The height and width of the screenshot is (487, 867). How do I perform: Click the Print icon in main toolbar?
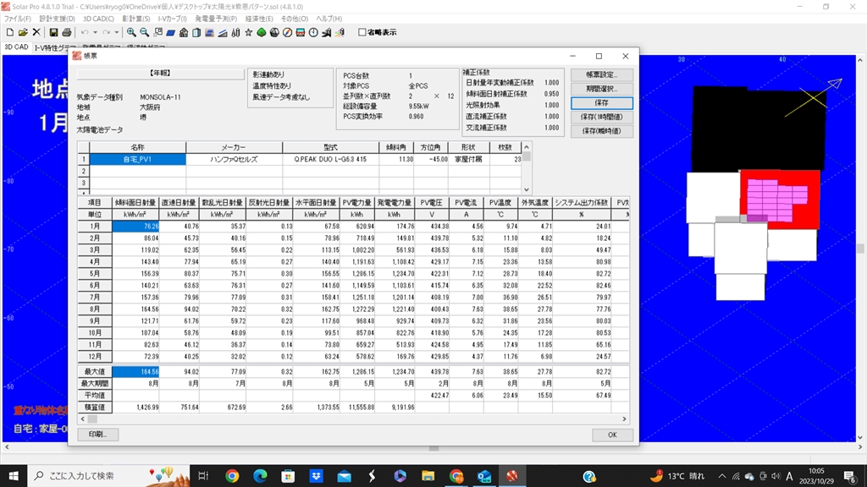[x=67, y=32]
